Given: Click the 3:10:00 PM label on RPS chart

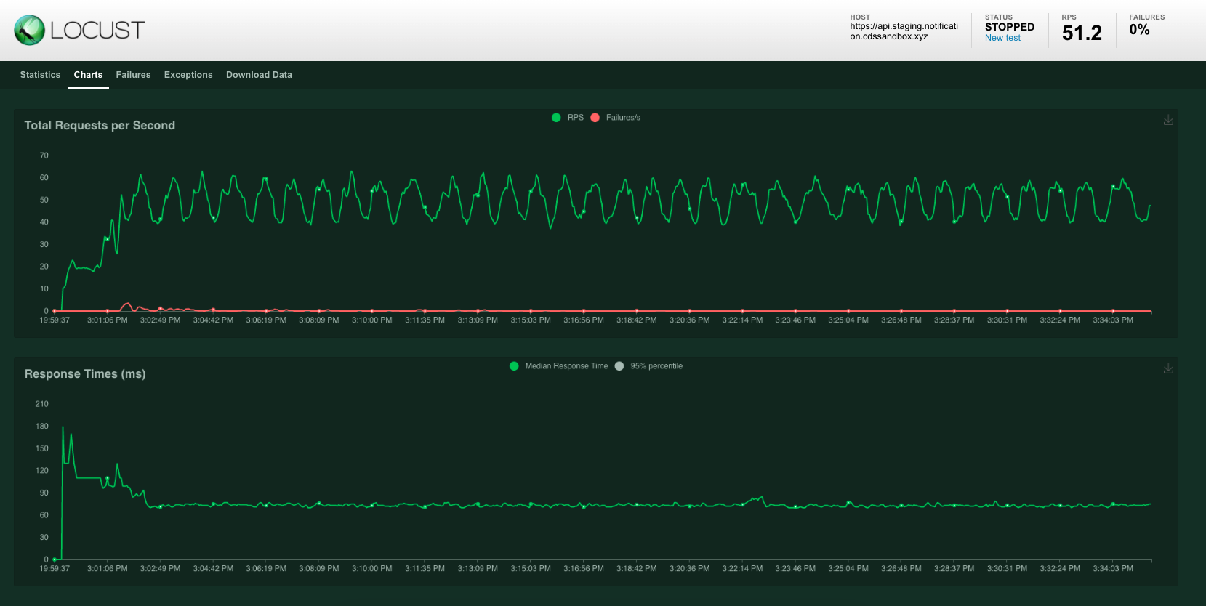Looking at the screenshot, I should (372, 320).
